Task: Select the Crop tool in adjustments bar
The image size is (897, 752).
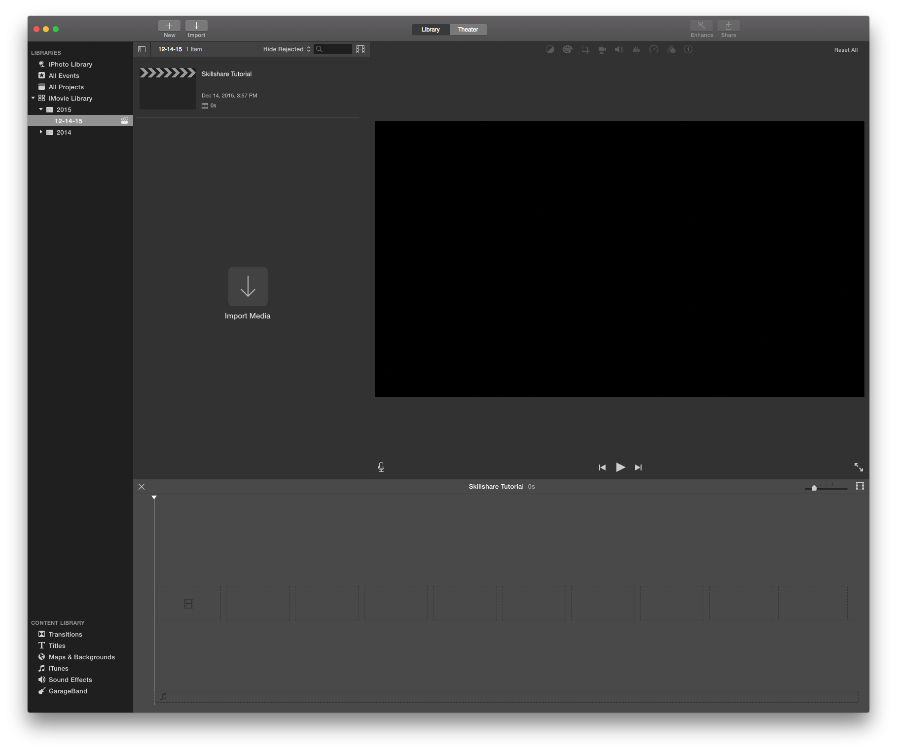Action: [x=585, y=49]
